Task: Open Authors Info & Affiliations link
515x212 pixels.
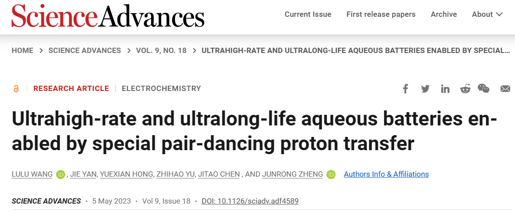Action: pos(386,174)
